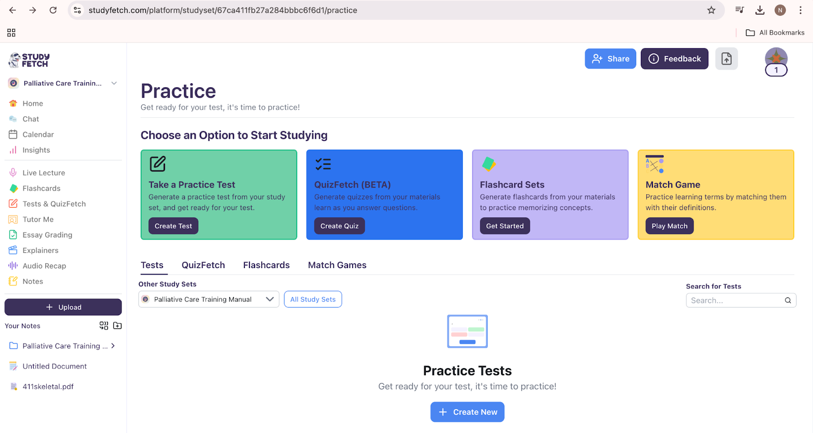Screen dimensions: 813x433
Task: Open the Untitled Document note
Action: (54, 366)
